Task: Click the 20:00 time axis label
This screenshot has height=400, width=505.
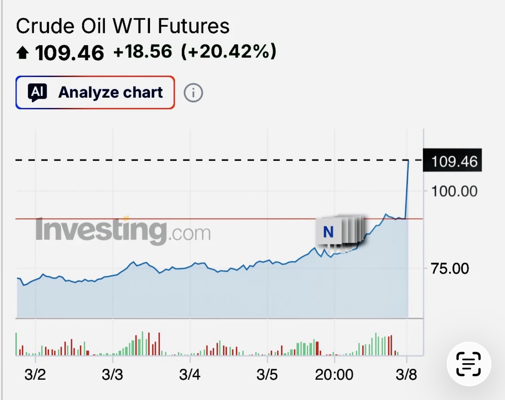Action: coord(334,374)
